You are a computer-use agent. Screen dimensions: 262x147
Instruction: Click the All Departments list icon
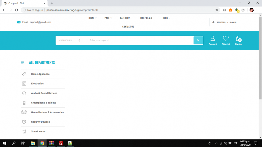click(x=22, y=63)
